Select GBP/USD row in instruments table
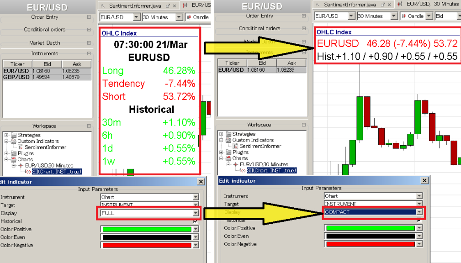Image resolution: width=461 pixels, height=263 pixels. [47, 77]
